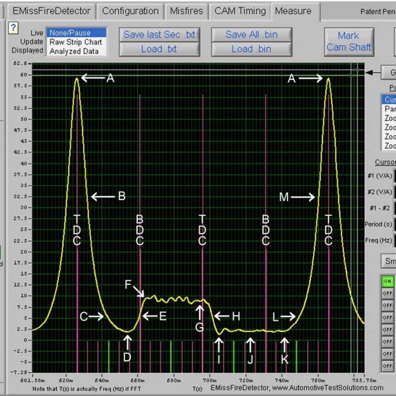Enable the bottom-most OFF toggle

point(387,366)
